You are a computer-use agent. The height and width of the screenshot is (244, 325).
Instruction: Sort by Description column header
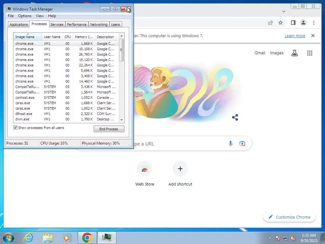107,37
